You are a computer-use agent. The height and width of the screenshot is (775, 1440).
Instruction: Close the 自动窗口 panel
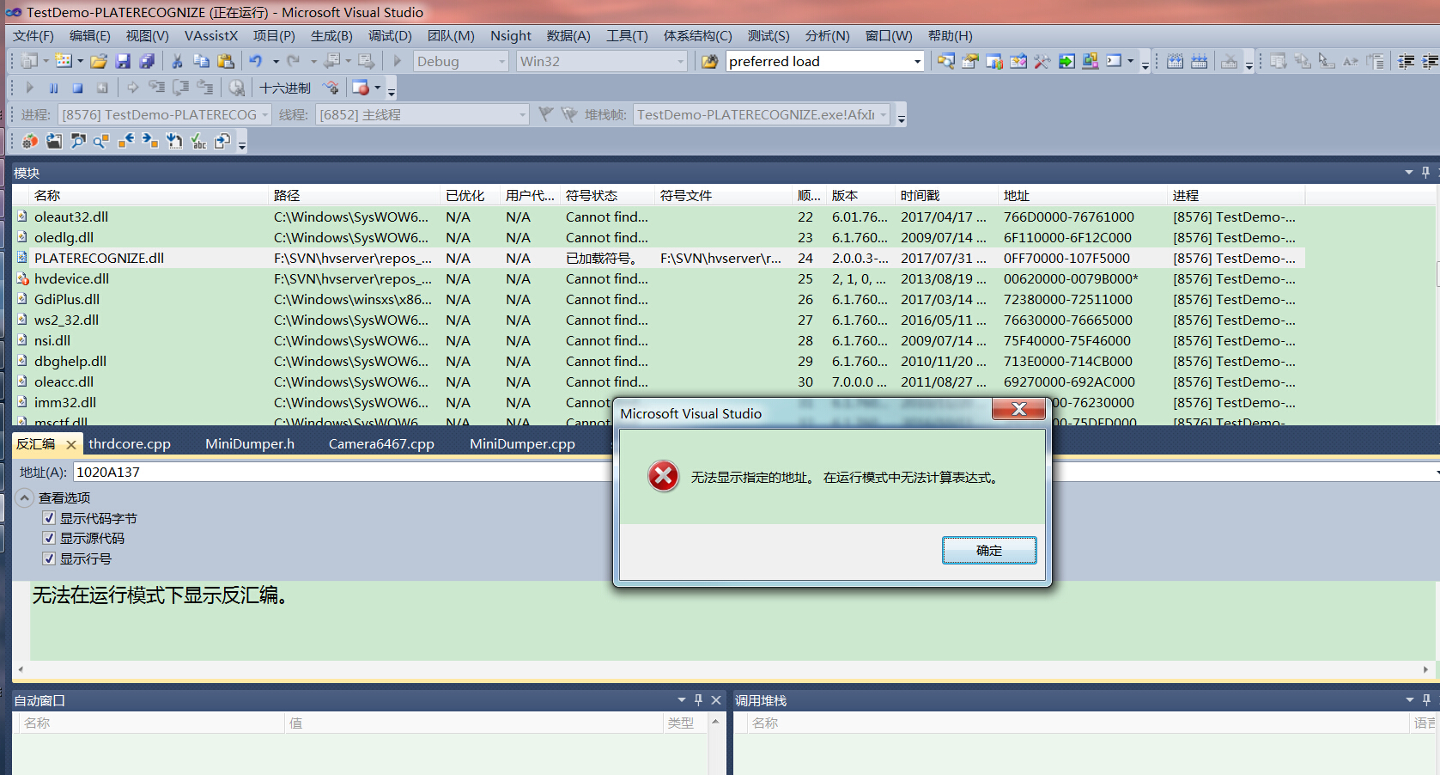coord(716,700)
